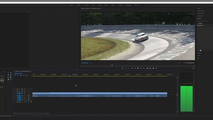Solo audio track A1
Image resolution: width=213 pixels, height=120 pixels.
point(26,96)
